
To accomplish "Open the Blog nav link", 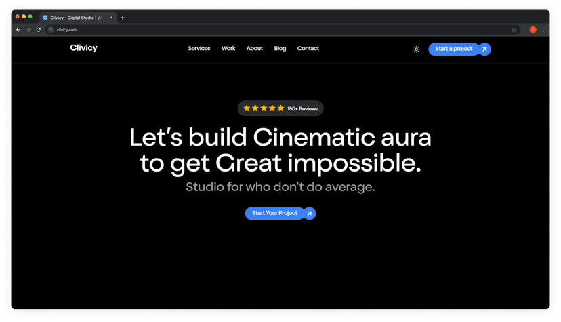I will (280, 48).
